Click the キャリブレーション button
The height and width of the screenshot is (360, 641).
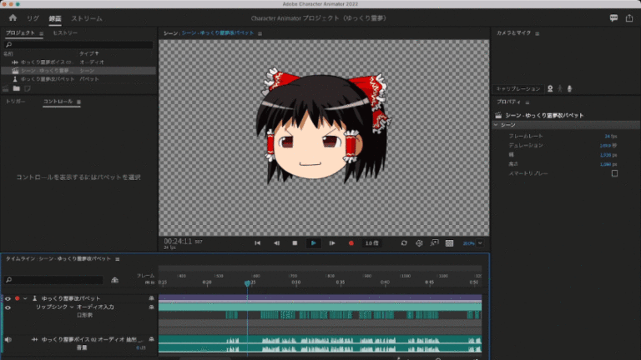point(518,88)
